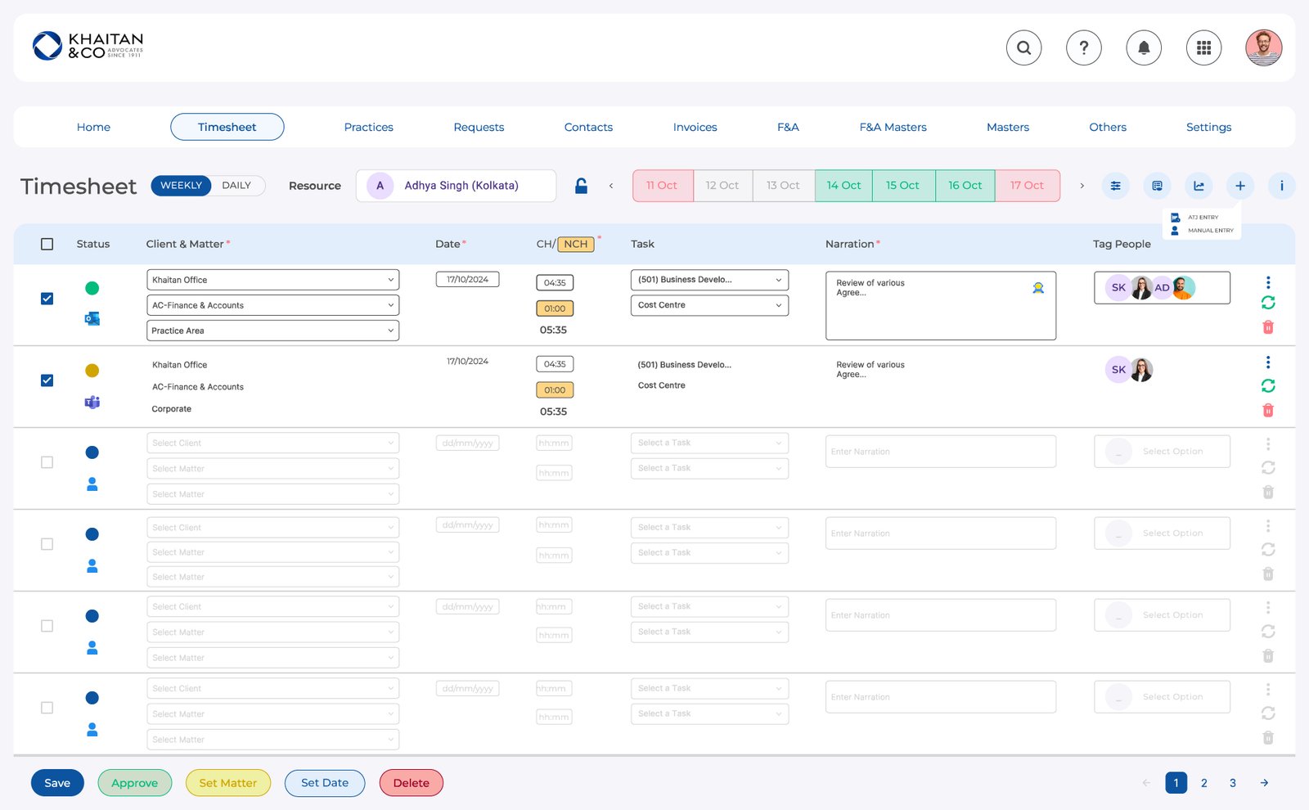Expand the Cost Centre dropdown in first row

tap(709, 305)
